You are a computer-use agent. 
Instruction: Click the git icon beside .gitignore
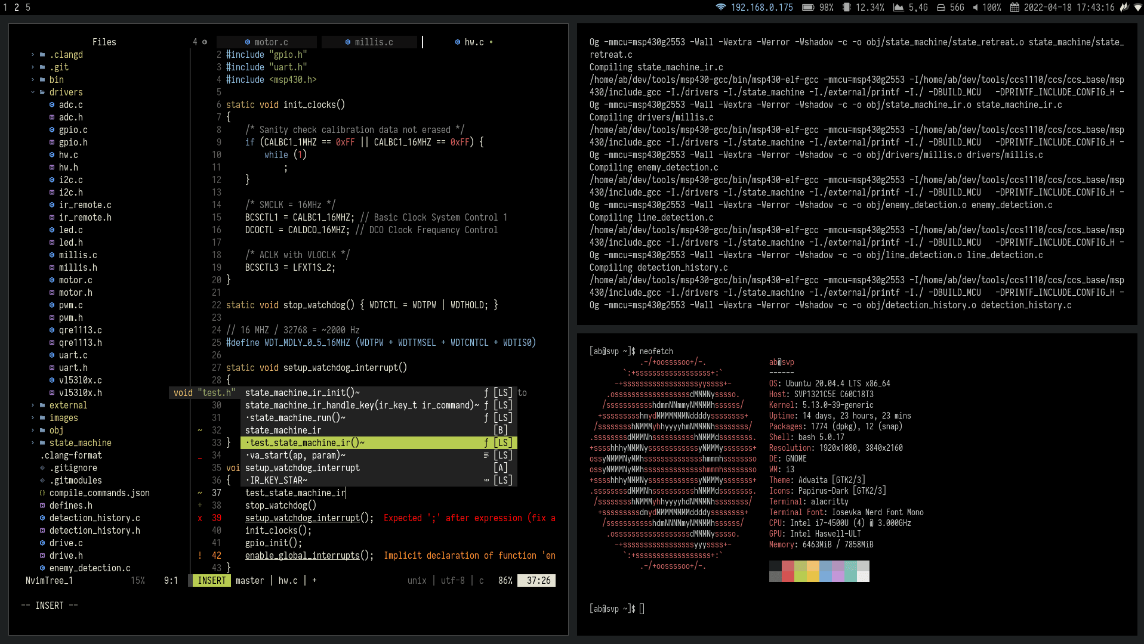42,467
